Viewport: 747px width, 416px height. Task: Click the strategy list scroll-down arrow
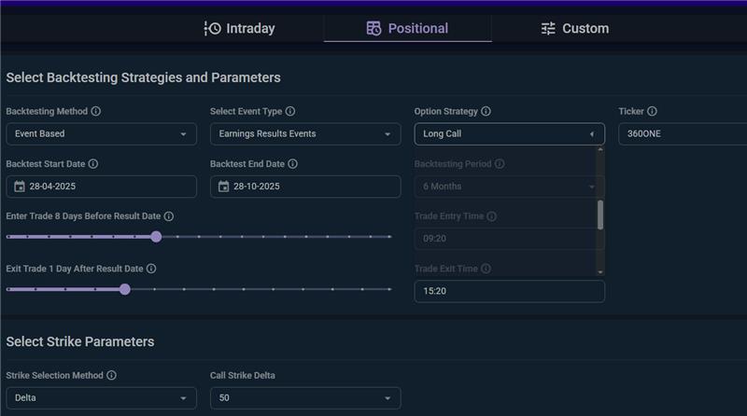pos(600,272)
